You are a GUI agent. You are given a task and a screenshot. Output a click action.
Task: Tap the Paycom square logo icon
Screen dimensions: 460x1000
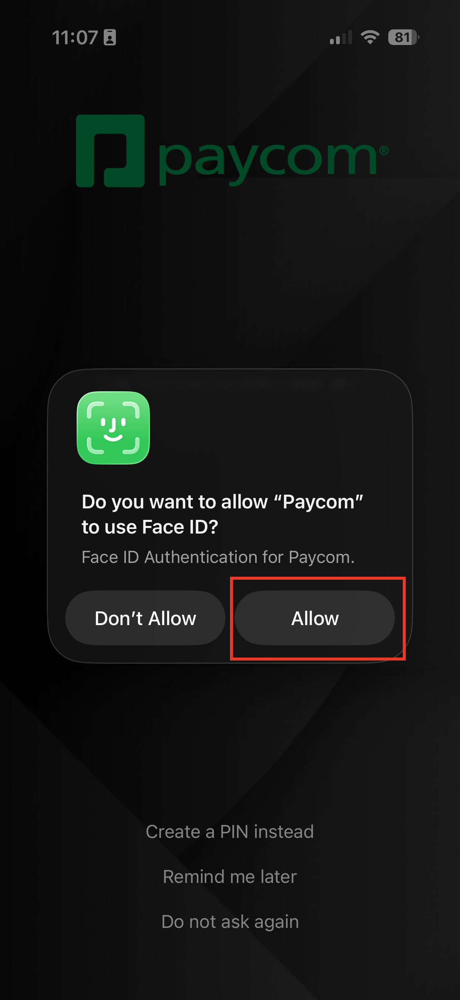point(110,151)
